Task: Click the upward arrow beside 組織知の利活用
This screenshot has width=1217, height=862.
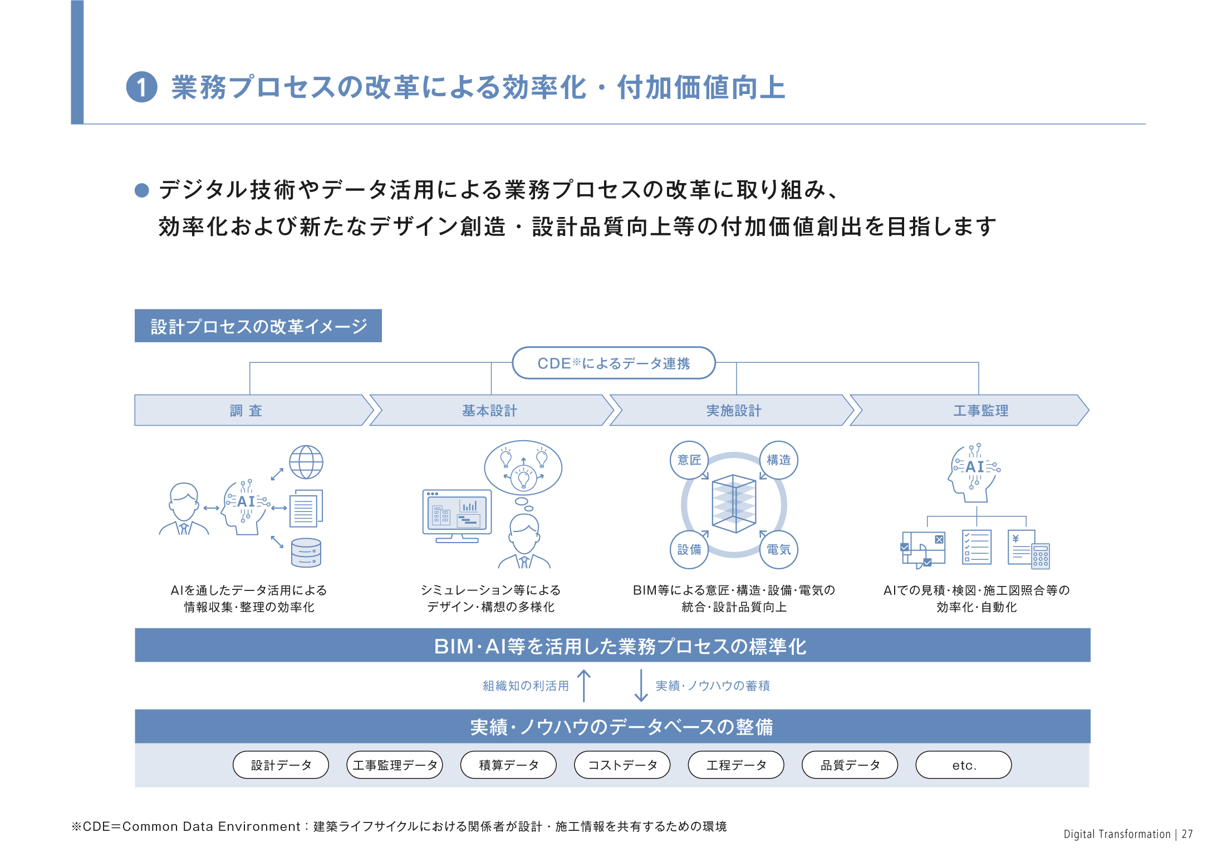Action: (583, 685)
